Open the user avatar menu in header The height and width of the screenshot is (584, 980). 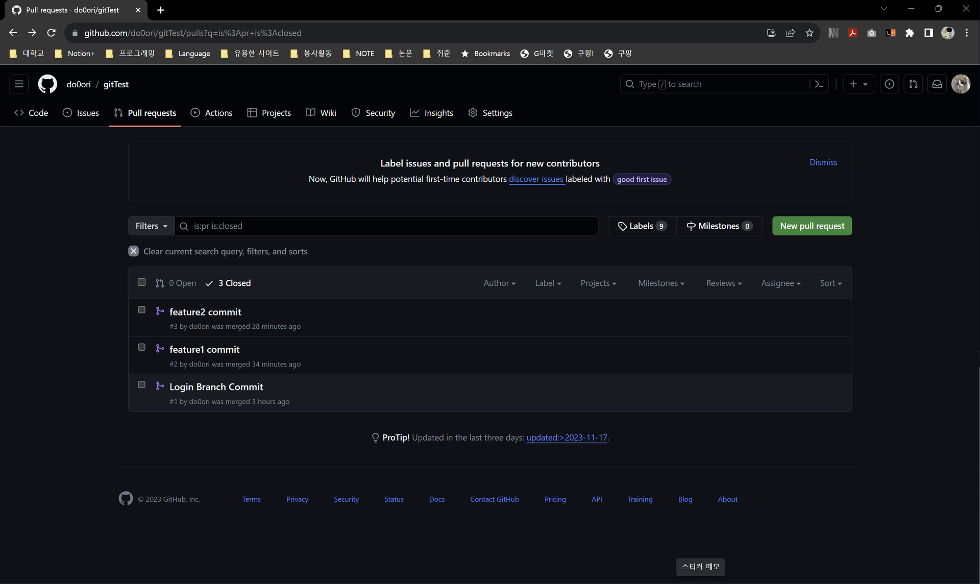961,84
